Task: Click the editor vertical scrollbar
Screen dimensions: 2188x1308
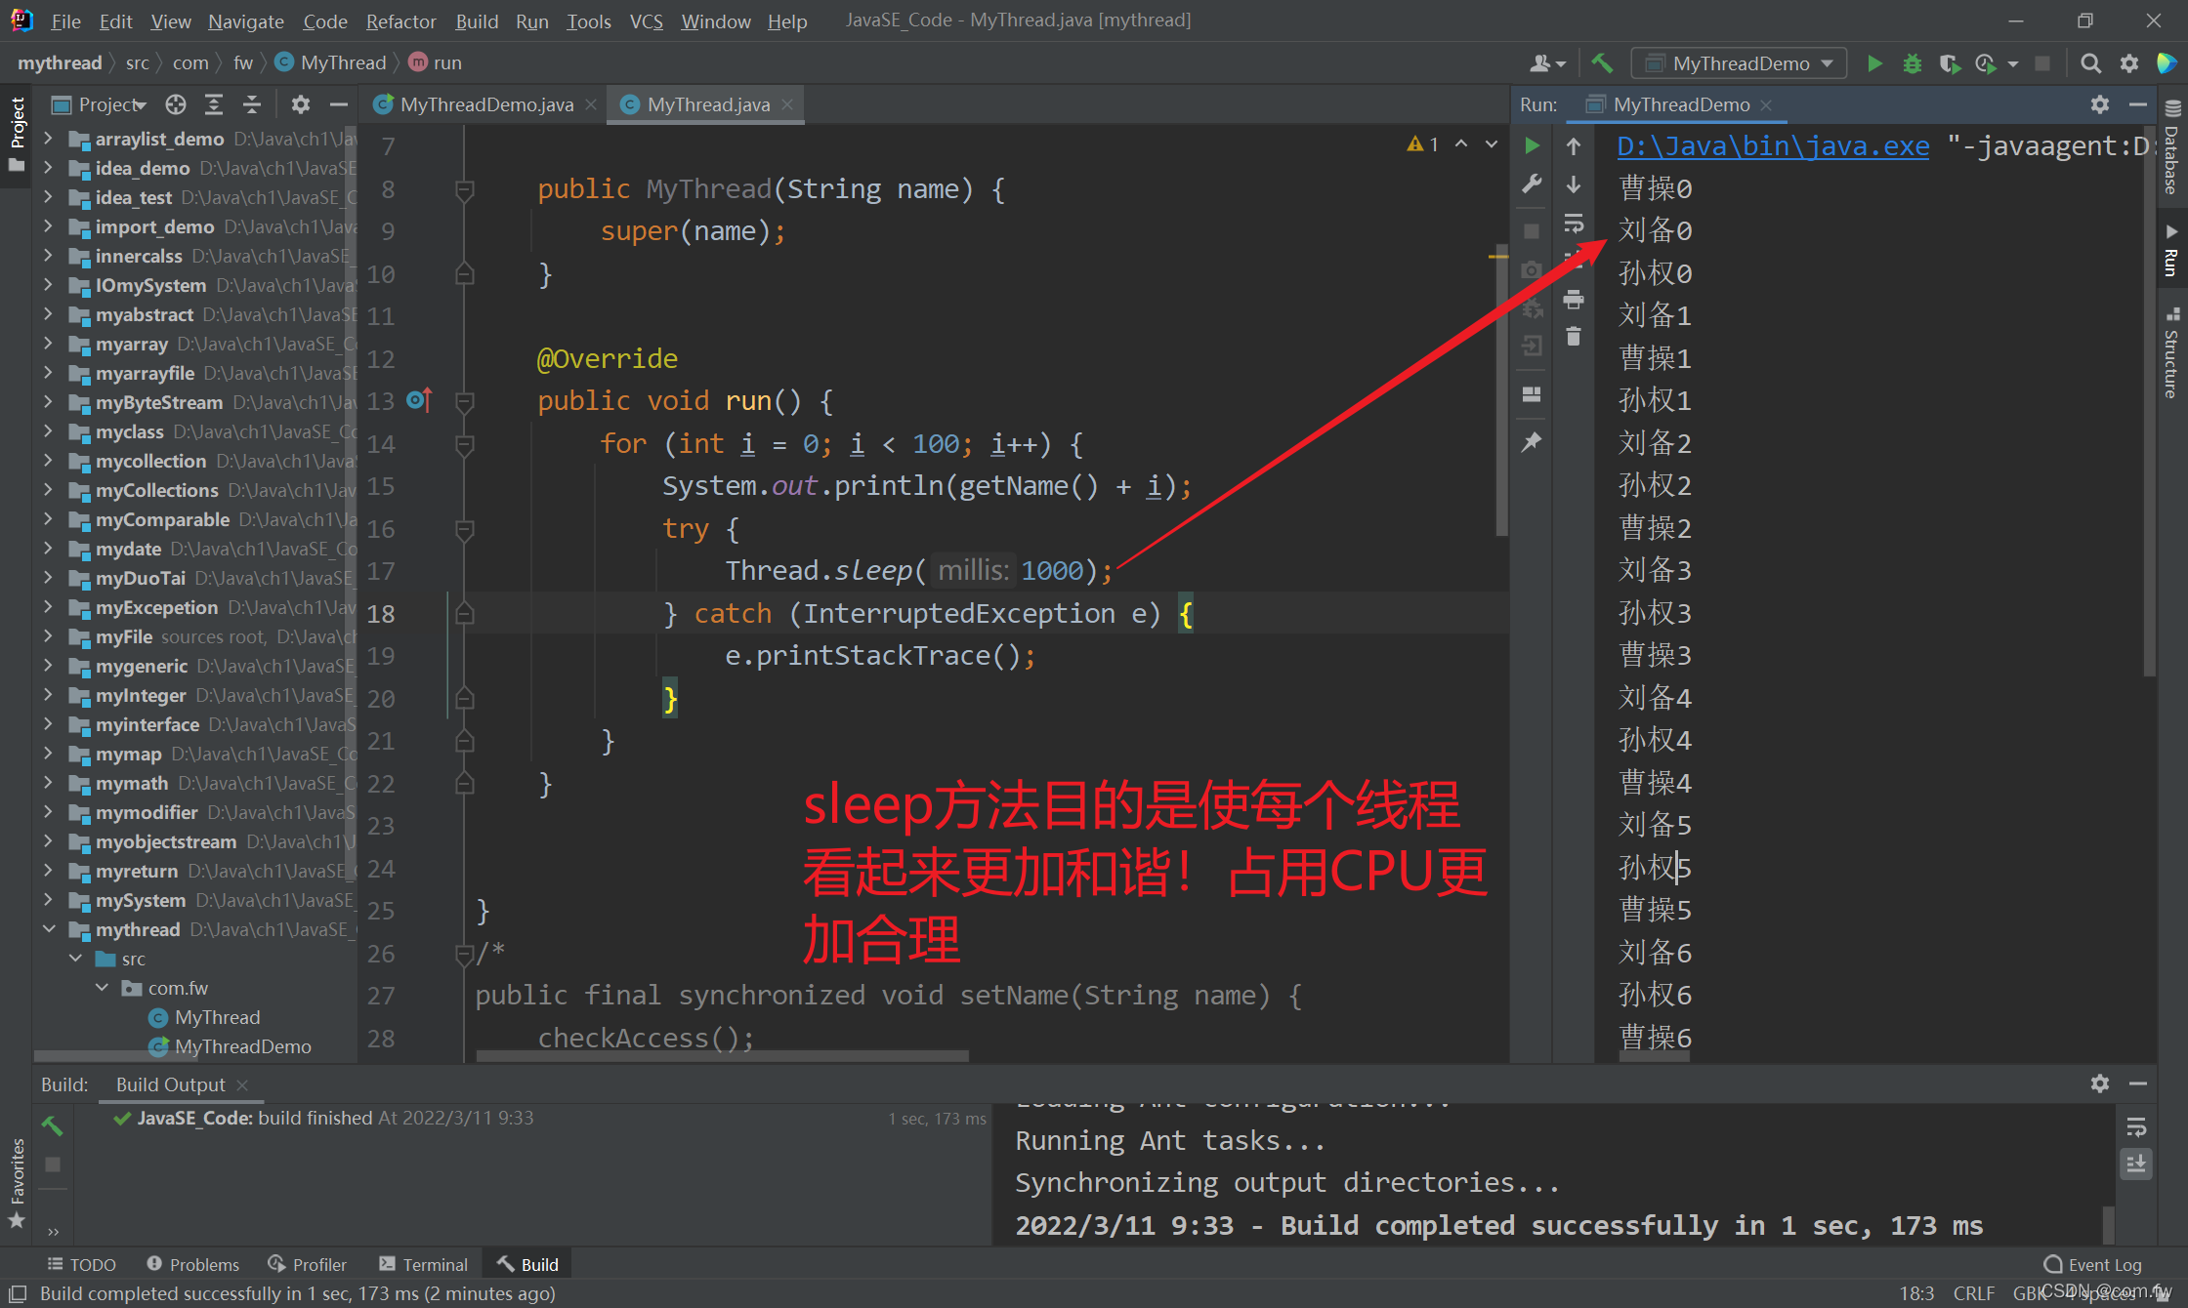Action: pos(1501,390)
